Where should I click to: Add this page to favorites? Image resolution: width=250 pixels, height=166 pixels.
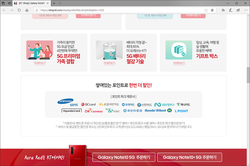[x=212, y=10]
